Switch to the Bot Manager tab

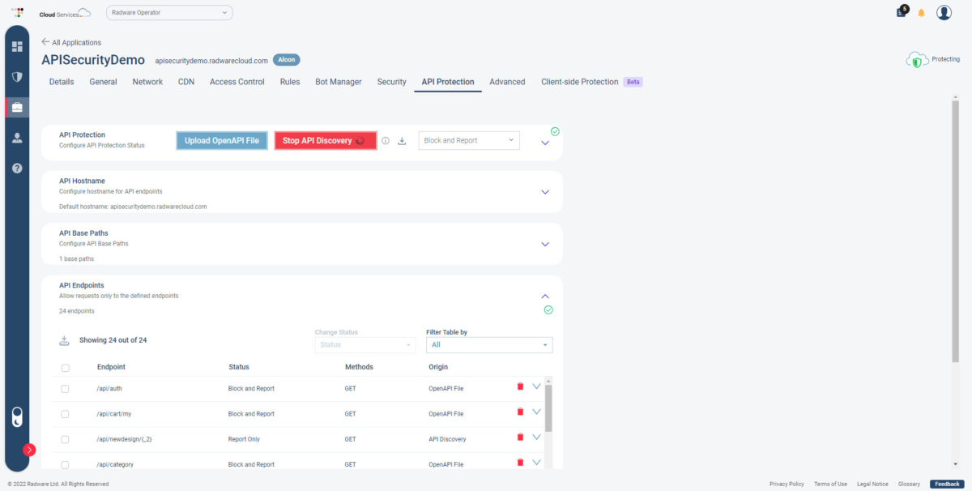pyautogui.click(x=339, y=82)
